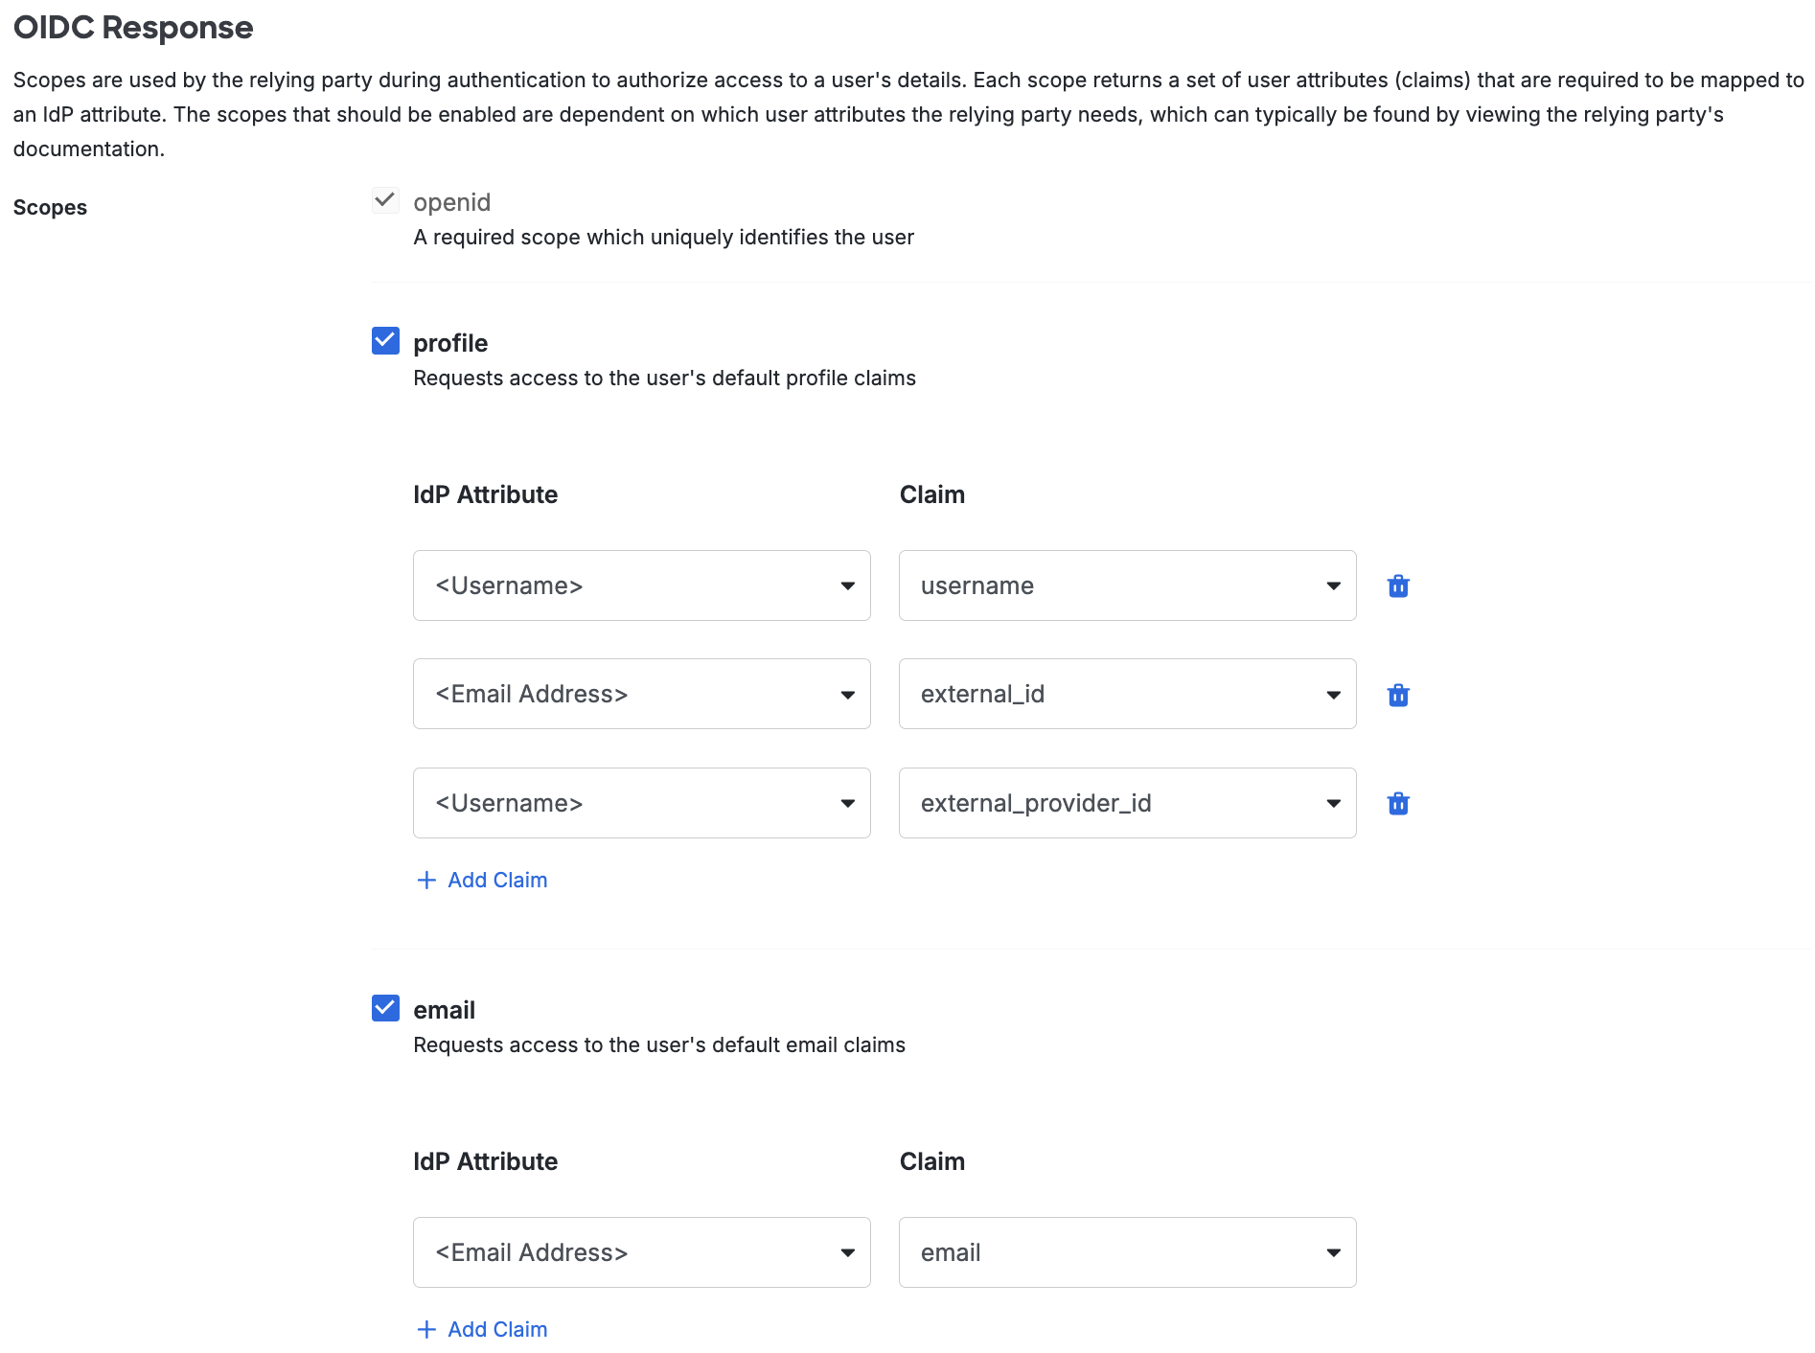This screenshot has width=1815, height=1353.
Task: Click the openid required scope checkbox
Action: [385, 200]
